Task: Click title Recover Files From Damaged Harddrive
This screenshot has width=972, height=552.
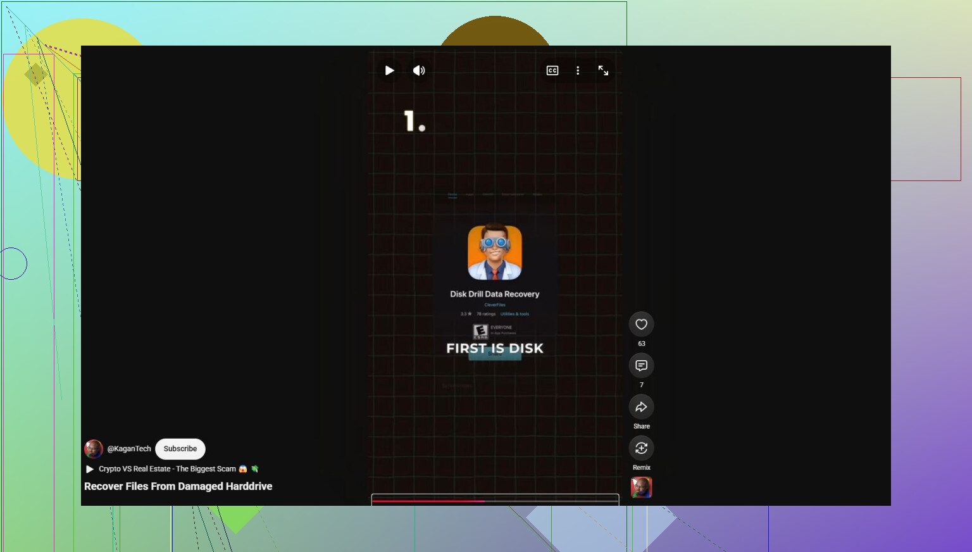Action: pos(178,486)
